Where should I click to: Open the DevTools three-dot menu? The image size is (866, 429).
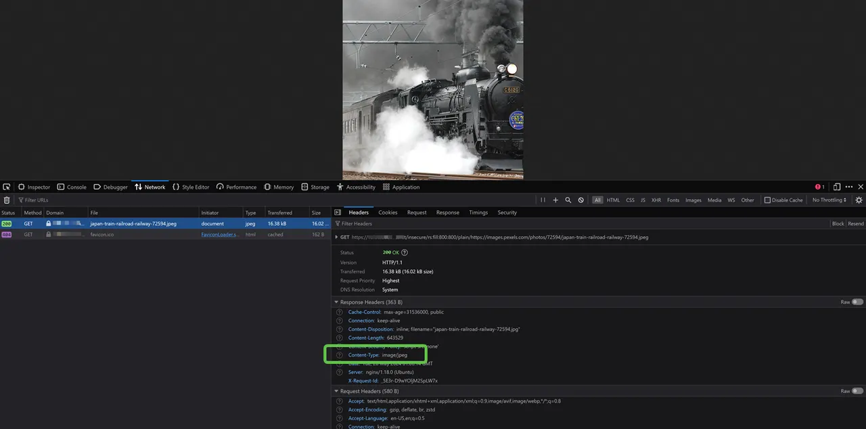849,187
